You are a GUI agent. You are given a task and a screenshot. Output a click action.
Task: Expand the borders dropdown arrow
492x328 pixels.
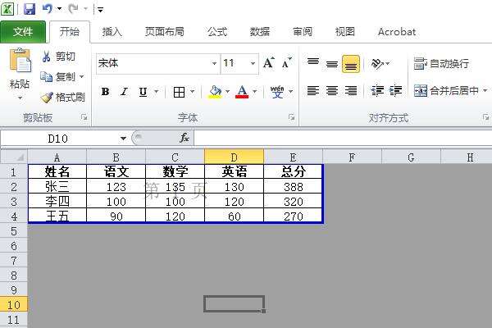(x=193, y=92)
